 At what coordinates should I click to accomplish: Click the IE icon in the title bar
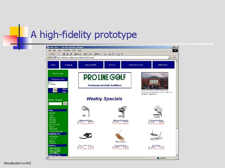point(47,47)
